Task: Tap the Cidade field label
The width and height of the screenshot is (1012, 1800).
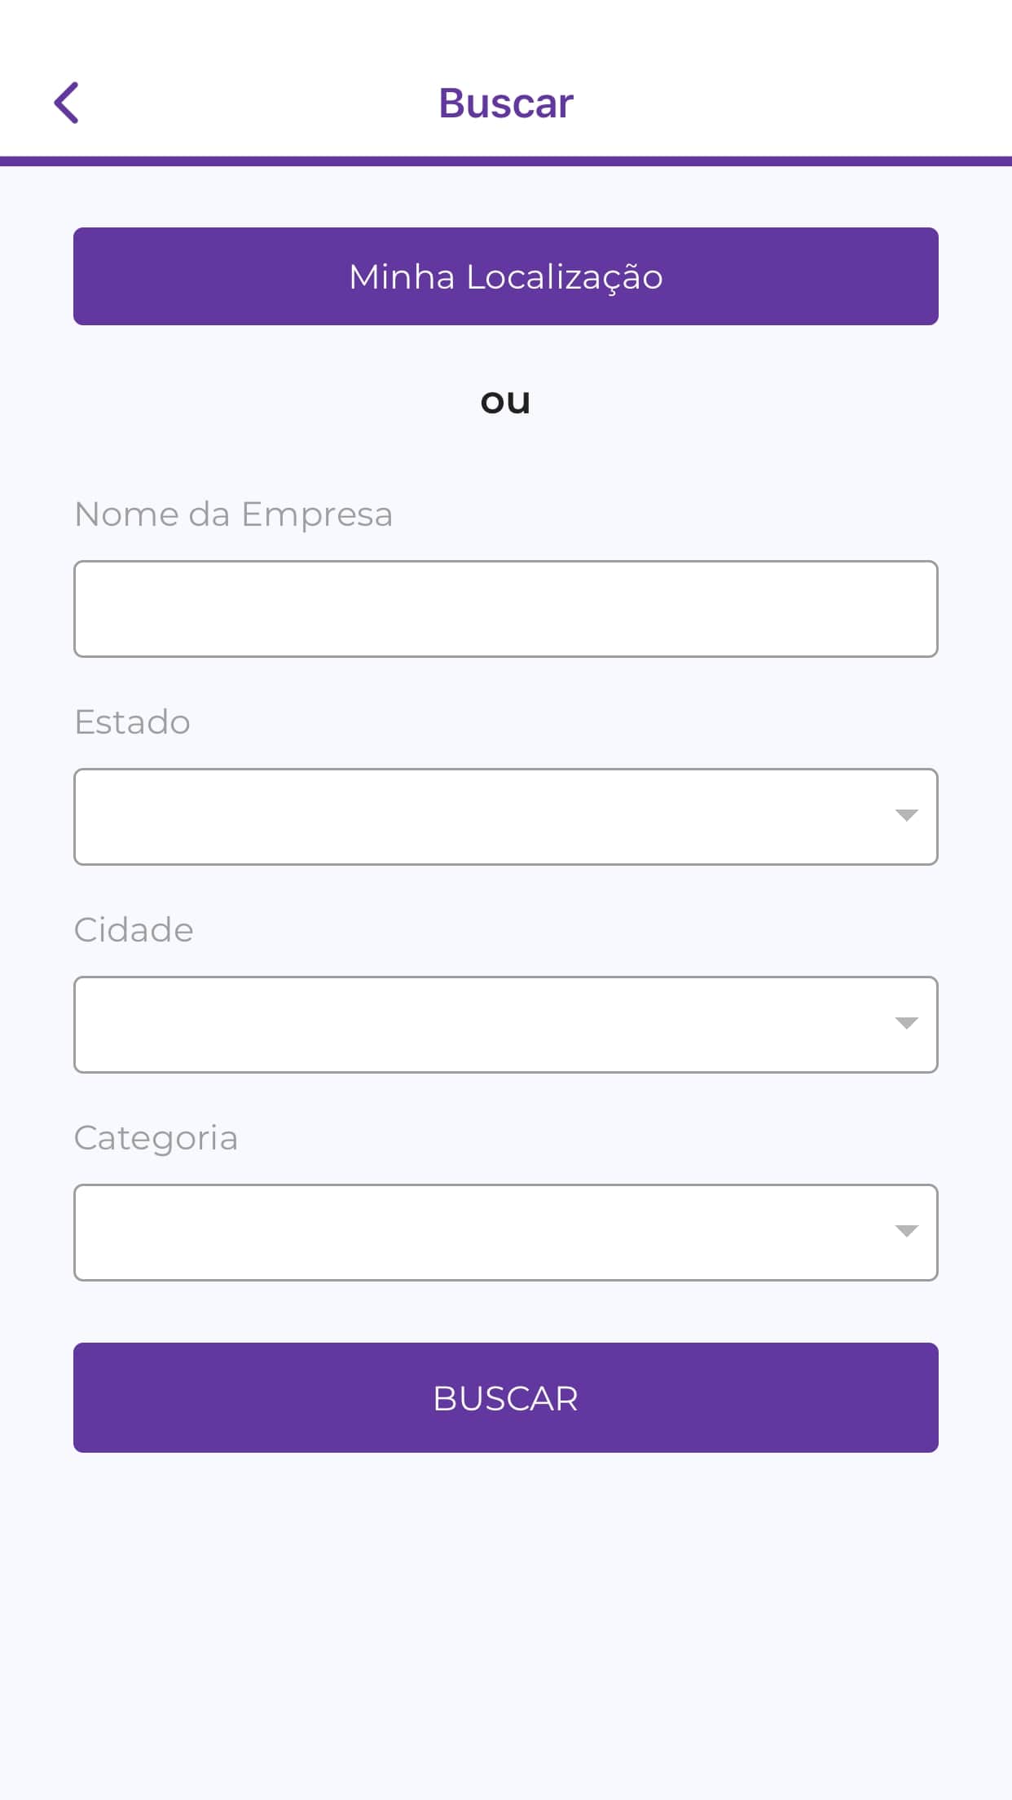Action: click(134, 930)
